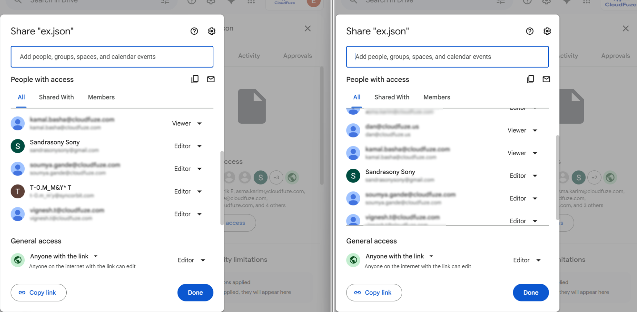Screen dimensions: 637x312
Task: Open Viewer role dropdown for dan@cloudfuze.us
Action: tap(522, 130)
